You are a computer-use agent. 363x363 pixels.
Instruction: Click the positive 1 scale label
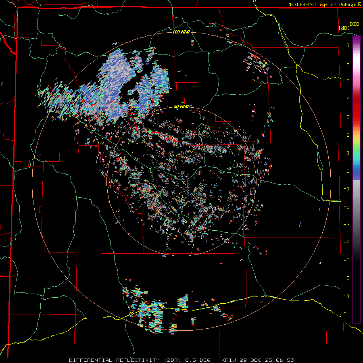pyautogui.click(x=348, y=153)
